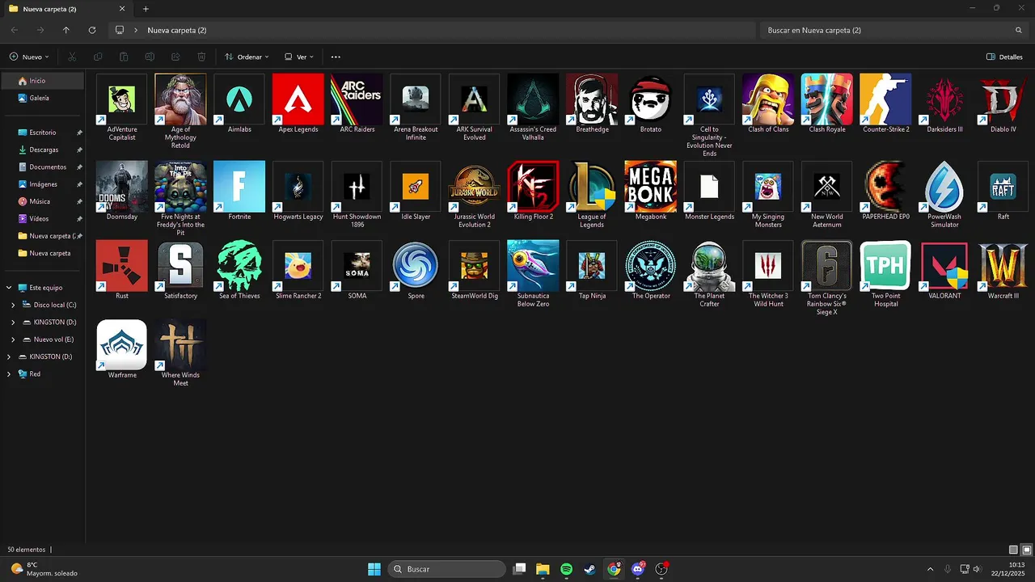Click the Megabonk icon
Screen dimensions: 1035x582
click(x=651, y=187)
